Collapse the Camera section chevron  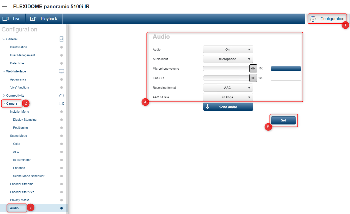coord(4,103)
